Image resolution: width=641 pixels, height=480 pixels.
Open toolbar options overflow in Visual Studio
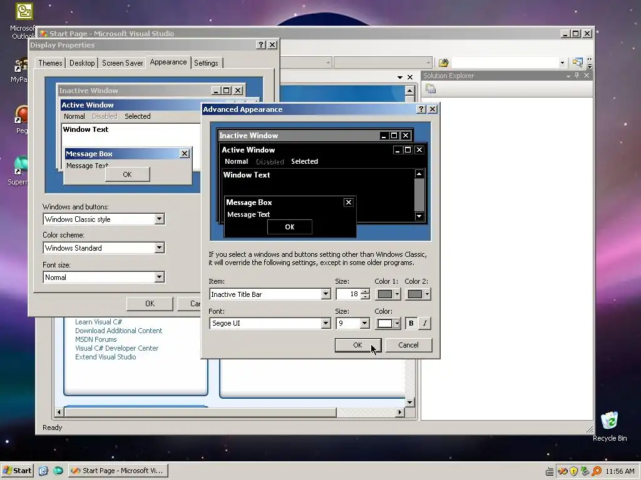tap(590, 62)
